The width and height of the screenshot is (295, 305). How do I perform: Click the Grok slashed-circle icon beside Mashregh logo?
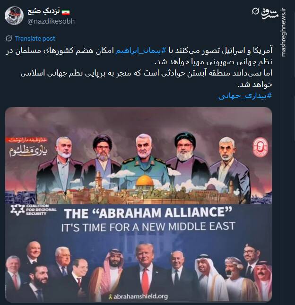(255, 11)
